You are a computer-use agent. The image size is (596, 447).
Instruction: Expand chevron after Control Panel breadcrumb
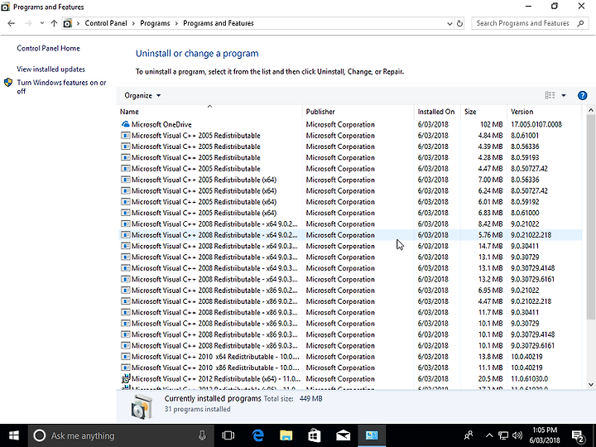coord(133,23)
